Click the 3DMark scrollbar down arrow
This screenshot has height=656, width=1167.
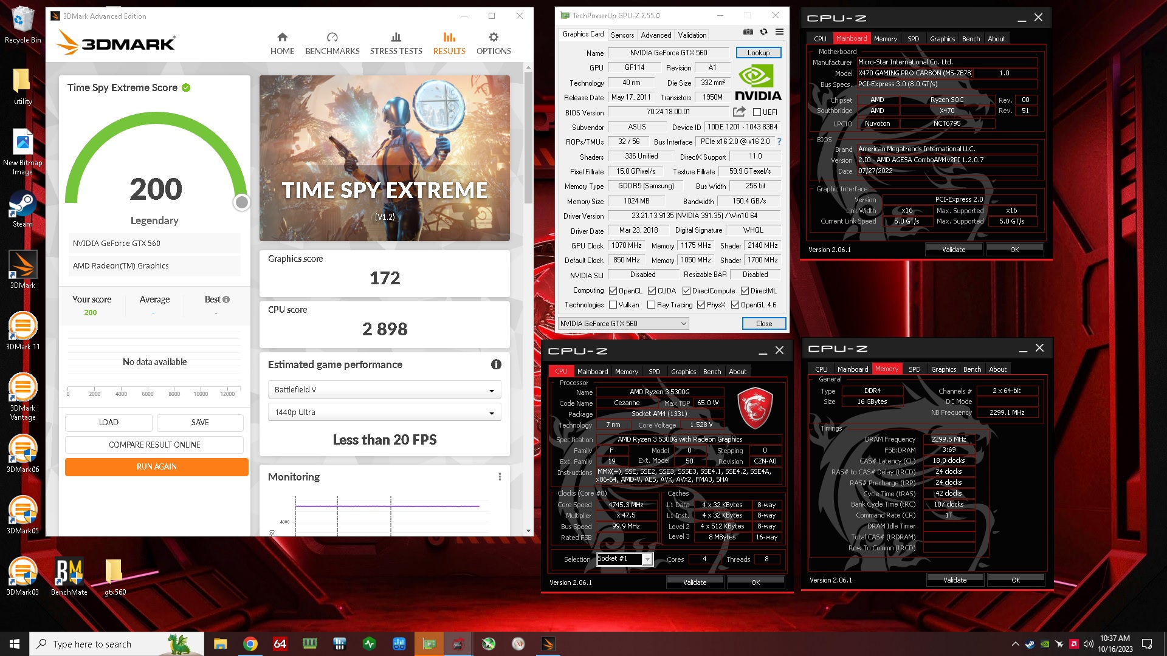[528, 531]
